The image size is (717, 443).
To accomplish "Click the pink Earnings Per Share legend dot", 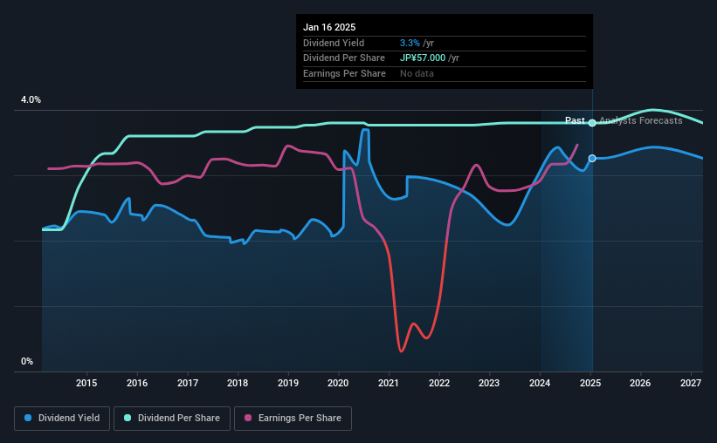I will tap(248, 418).
